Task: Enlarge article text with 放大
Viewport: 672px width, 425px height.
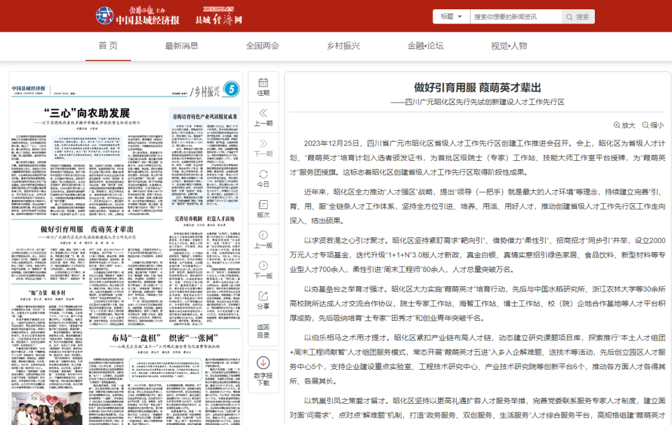Action: tap(624, 125)
